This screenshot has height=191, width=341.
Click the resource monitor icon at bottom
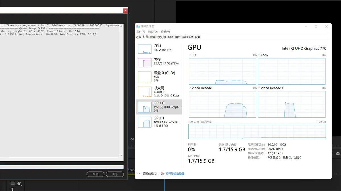(163, 173)
